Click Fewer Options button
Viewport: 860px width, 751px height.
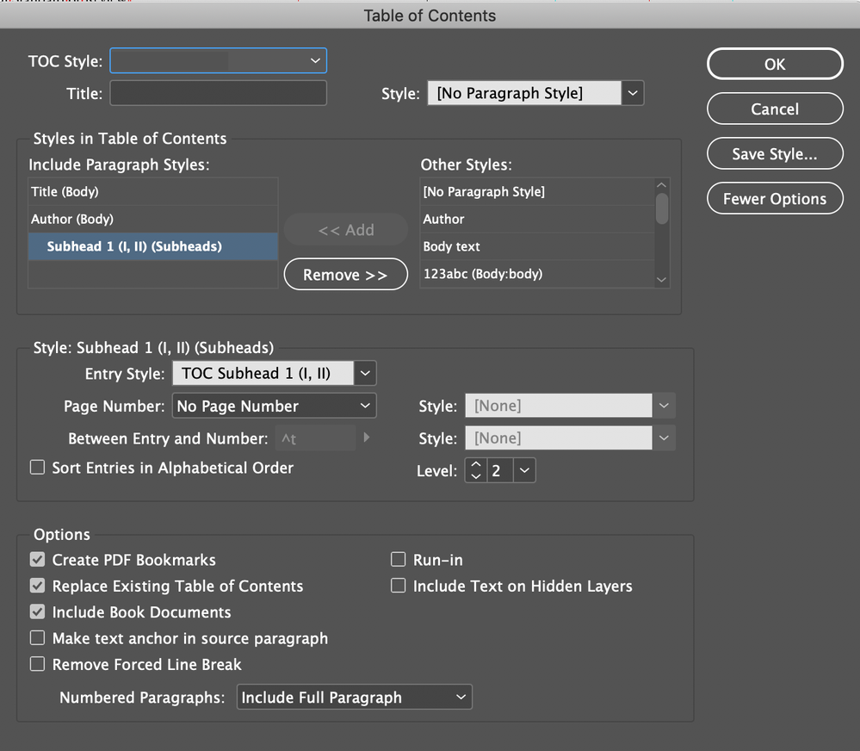point(775,199)
